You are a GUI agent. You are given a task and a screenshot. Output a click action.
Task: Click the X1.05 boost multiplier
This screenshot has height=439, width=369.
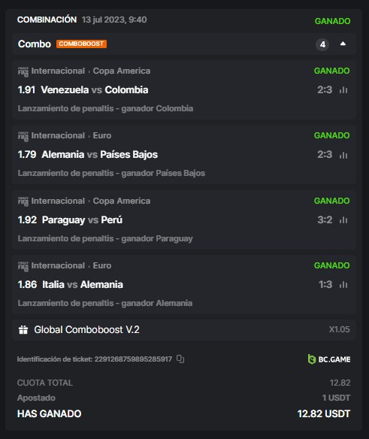pyautogui.click(x=340, y=329)
